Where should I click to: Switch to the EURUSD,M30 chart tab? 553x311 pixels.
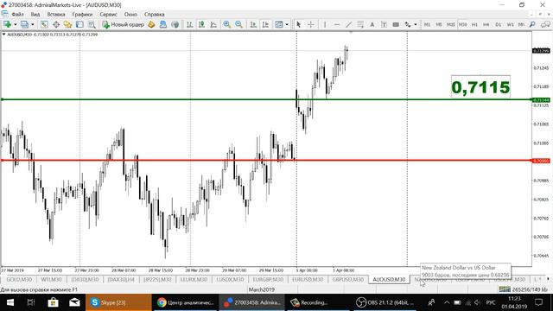(x=308, y=279)
